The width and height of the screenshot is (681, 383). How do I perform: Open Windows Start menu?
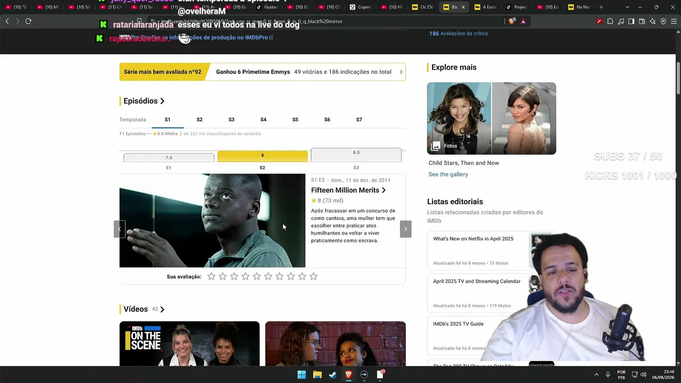302,374
